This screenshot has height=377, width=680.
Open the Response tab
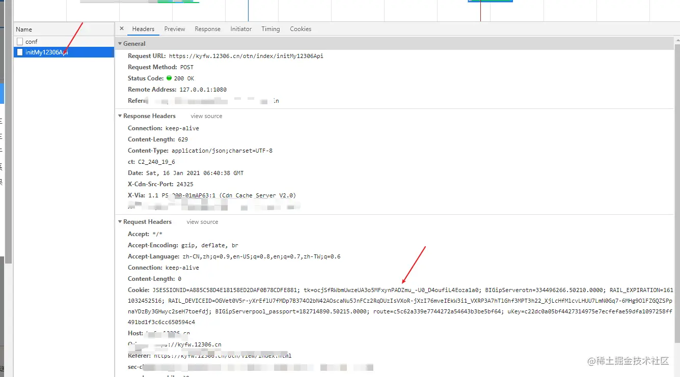tap(207, 29)
